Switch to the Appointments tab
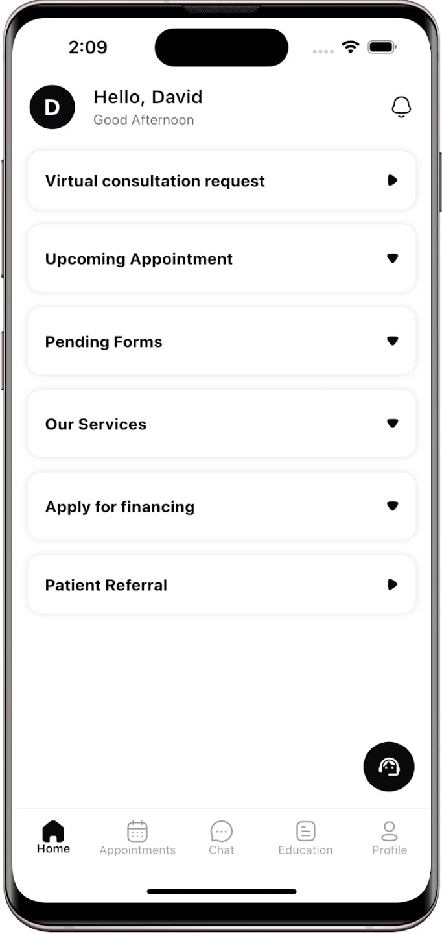This screenshot has width=442, height=934. [x=137, y=837]
